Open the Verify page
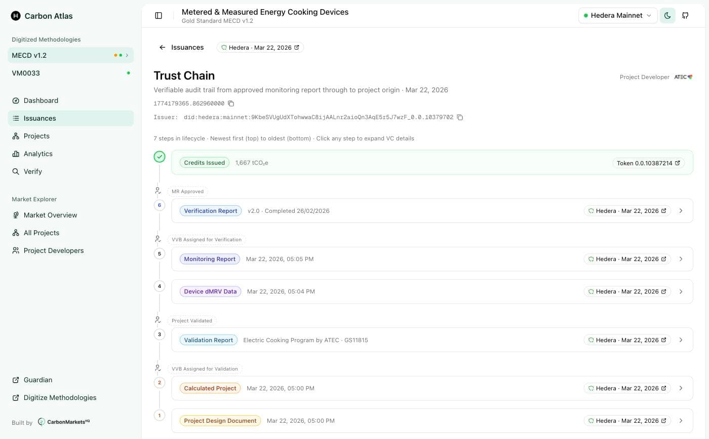 pyautogui.click(x=71, y=171)
